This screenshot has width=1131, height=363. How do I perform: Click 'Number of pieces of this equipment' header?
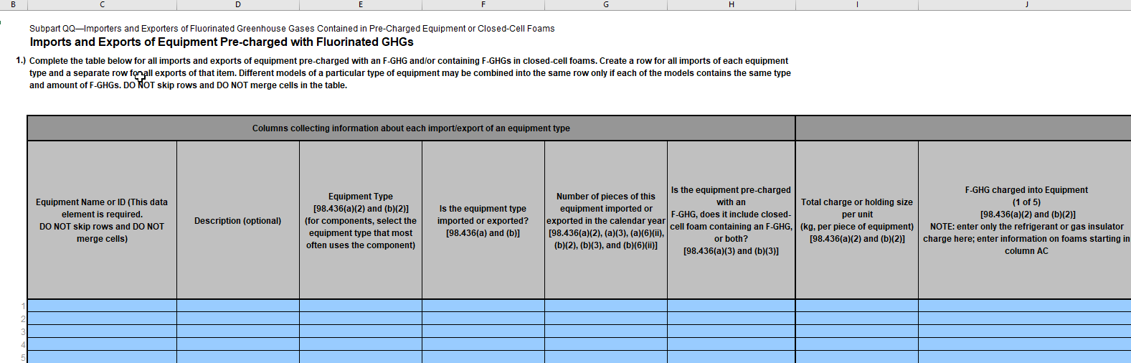click(606, 220)
